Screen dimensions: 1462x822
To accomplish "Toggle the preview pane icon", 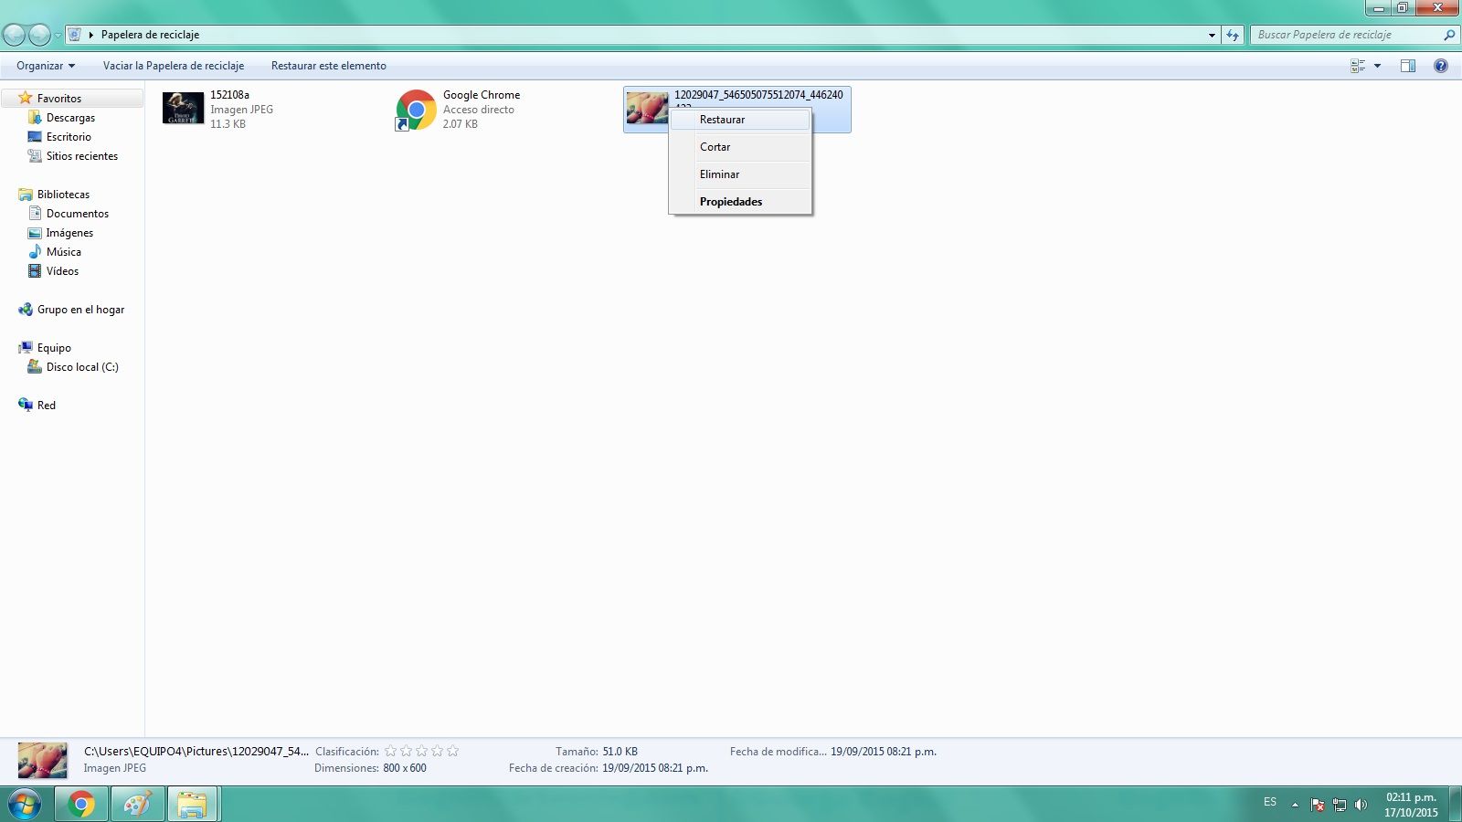I will pos(1407,66).
